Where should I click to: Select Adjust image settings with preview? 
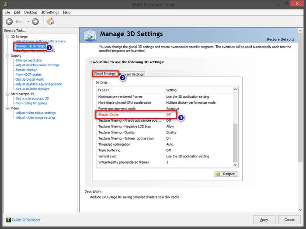(x=41, y=41)
